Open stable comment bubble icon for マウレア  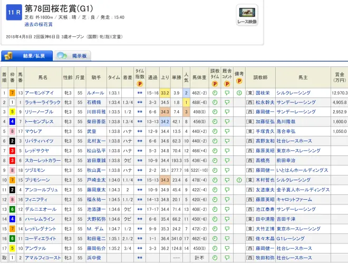click(x=227, y=132)
